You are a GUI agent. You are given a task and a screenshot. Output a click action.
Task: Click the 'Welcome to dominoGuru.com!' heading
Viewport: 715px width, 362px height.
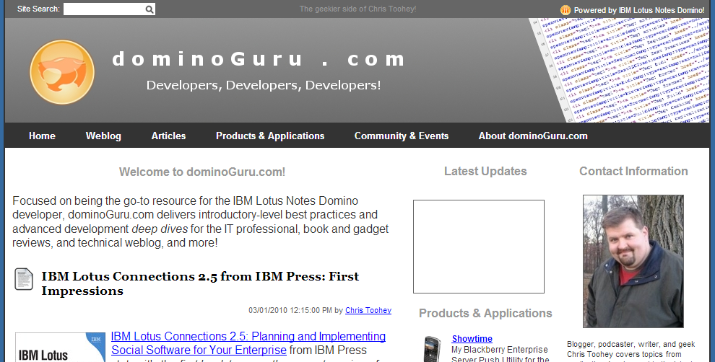click(202, 172)
